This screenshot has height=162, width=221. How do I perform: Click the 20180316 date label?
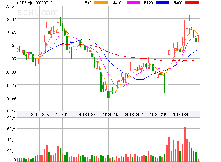[x=157, y=115]
